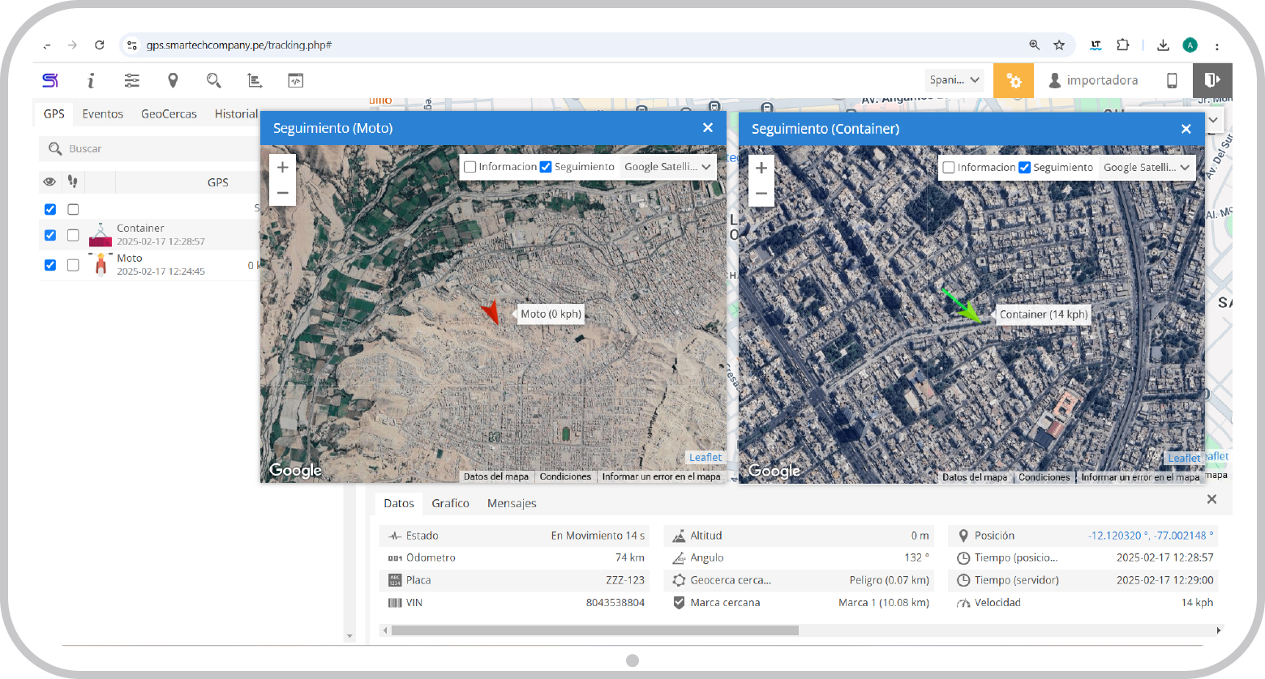Click the magnifier icon in top toolbar
1265x679 pixels.
point(213,80)
